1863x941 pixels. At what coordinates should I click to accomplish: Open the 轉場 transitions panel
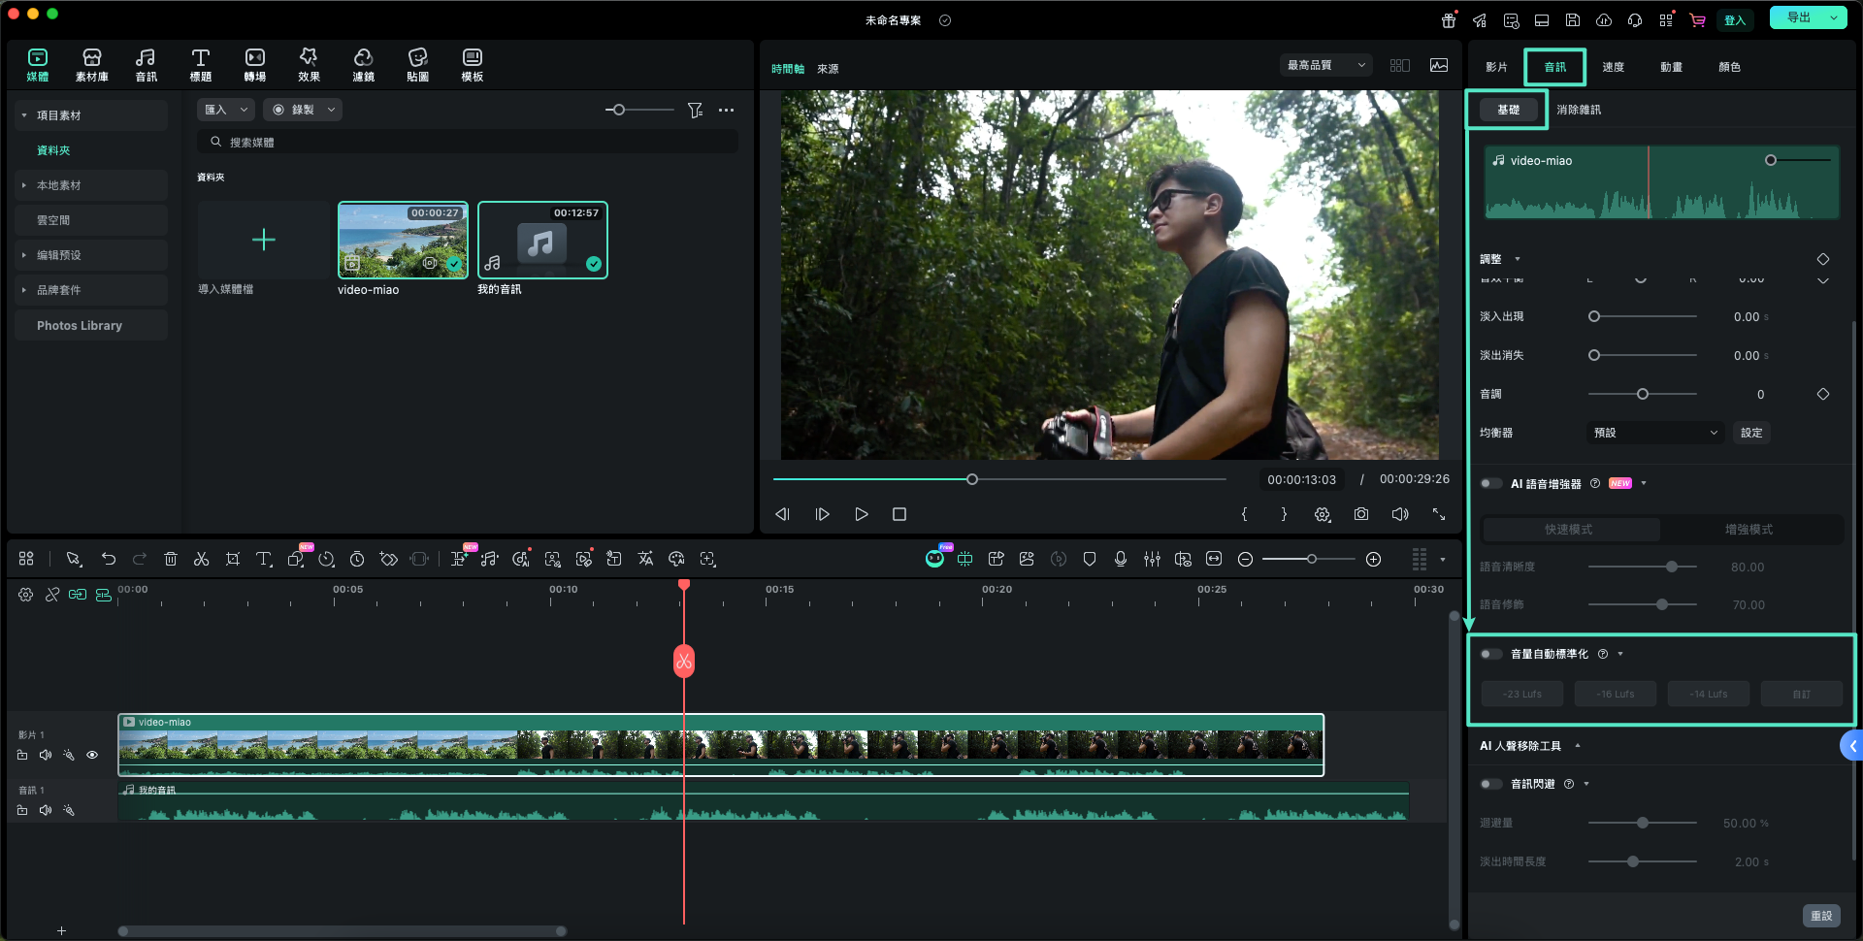tap(254, 65)
